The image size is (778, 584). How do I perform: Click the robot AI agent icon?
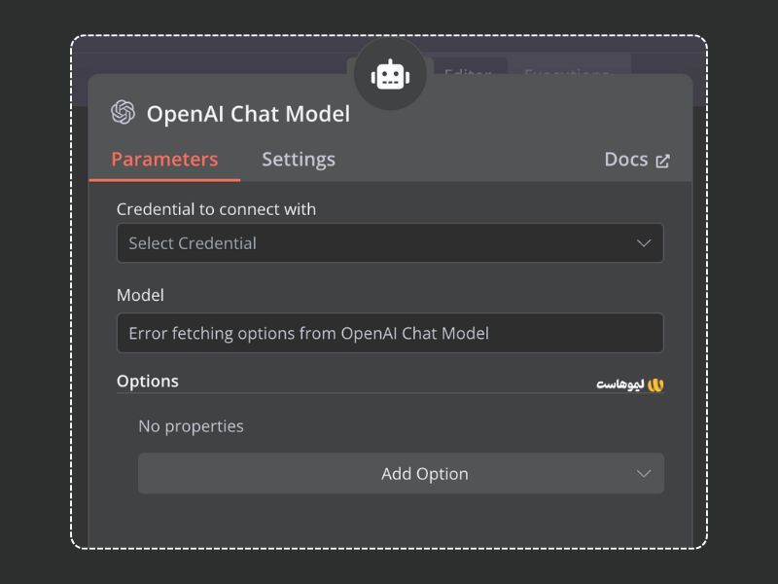coord(390,74)
